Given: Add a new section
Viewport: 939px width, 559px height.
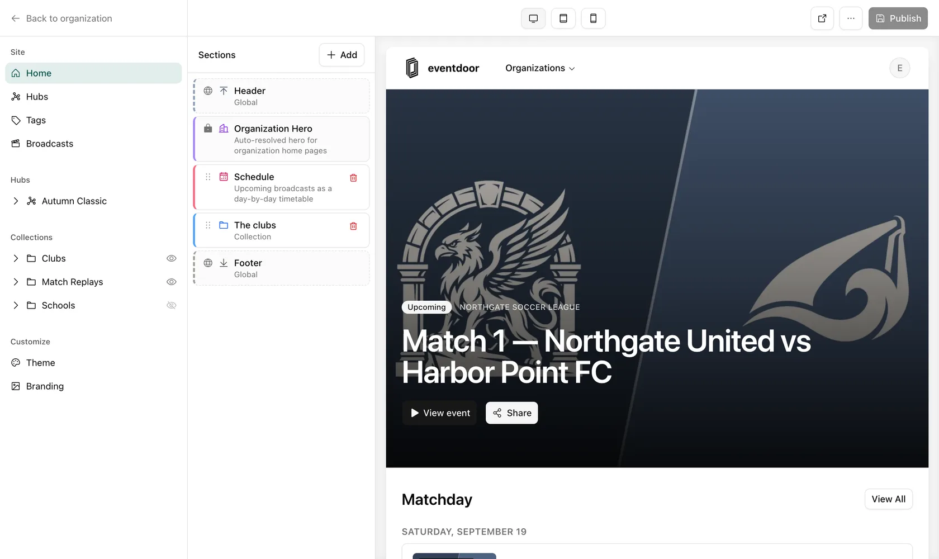Looking at the screenshot, I should [x=342, y=55].
